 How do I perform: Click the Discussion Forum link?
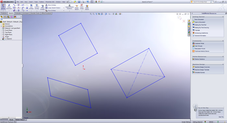coord(200,49)
